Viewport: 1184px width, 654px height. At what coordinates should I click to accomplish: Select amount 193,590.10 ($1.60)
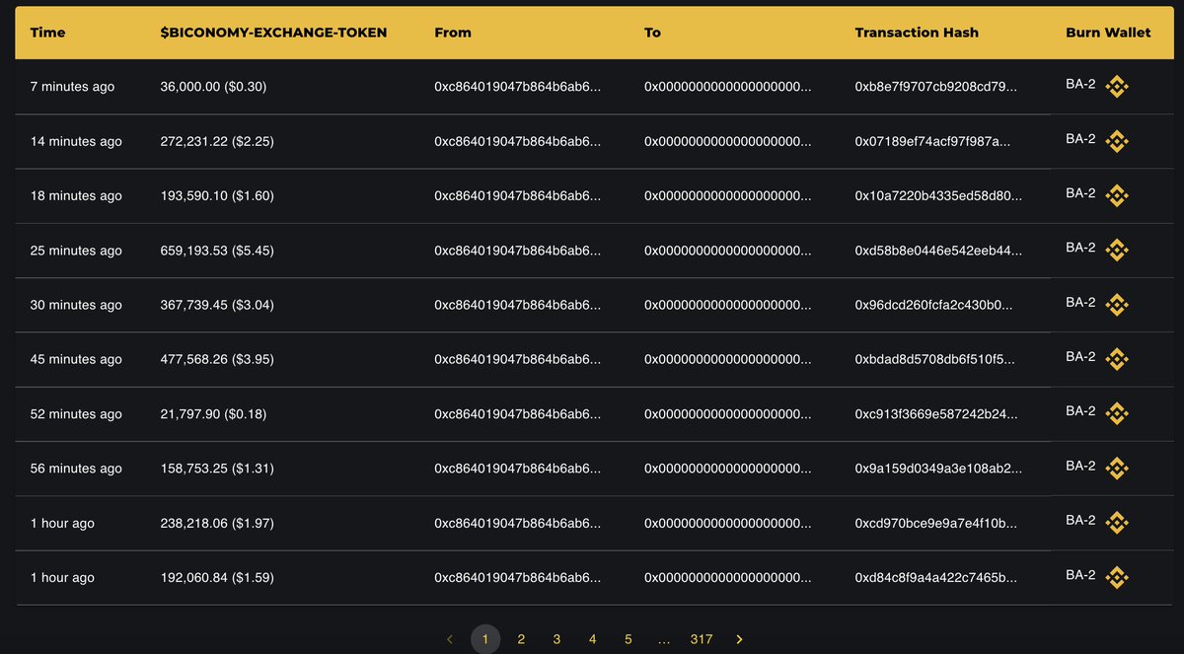click(217, 195)
